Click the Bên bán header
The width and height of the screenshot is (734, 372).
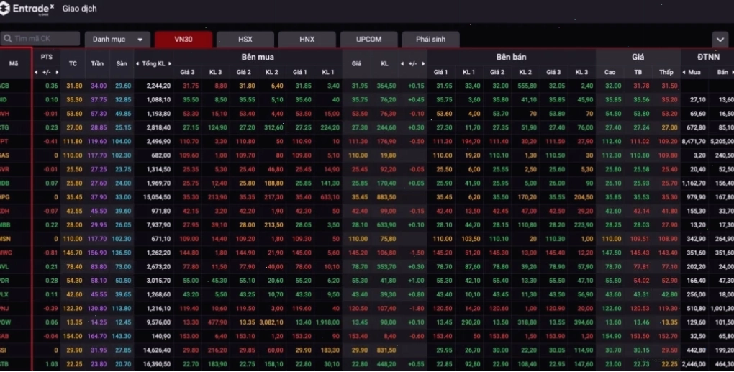point(511,57)
